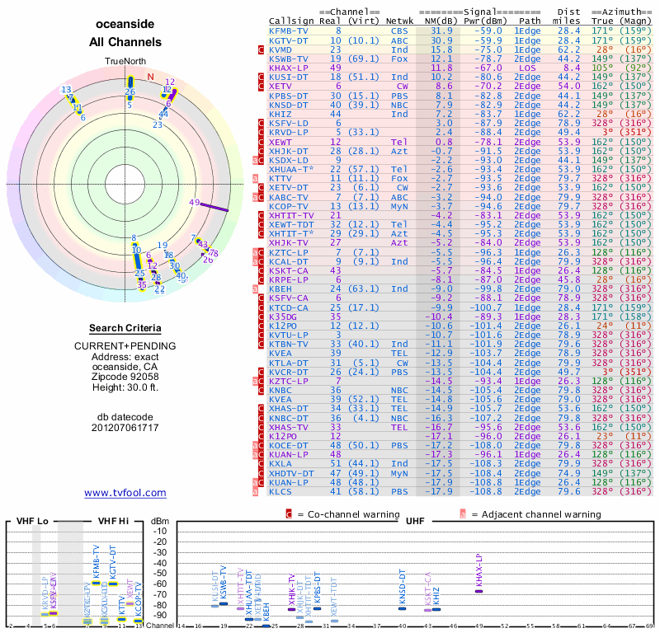Click the Co-channel warning legend icon
The image size is (660, 633).
click(x=289, y=513)
